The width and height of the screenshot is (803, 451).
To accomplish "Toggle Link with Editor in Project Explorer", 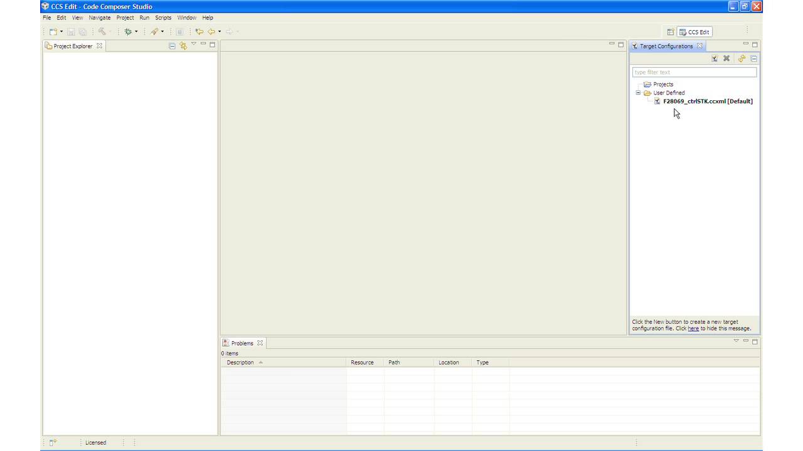I will coord(183,46).
